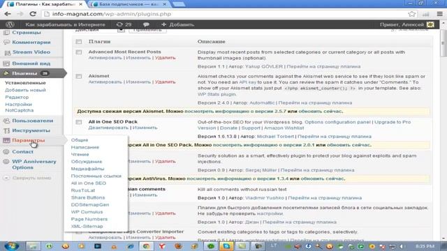Viewport: 447px width, 251px height.
Task: Click the user avatar next to Привет, Алексей
Action: click(430, 24)
